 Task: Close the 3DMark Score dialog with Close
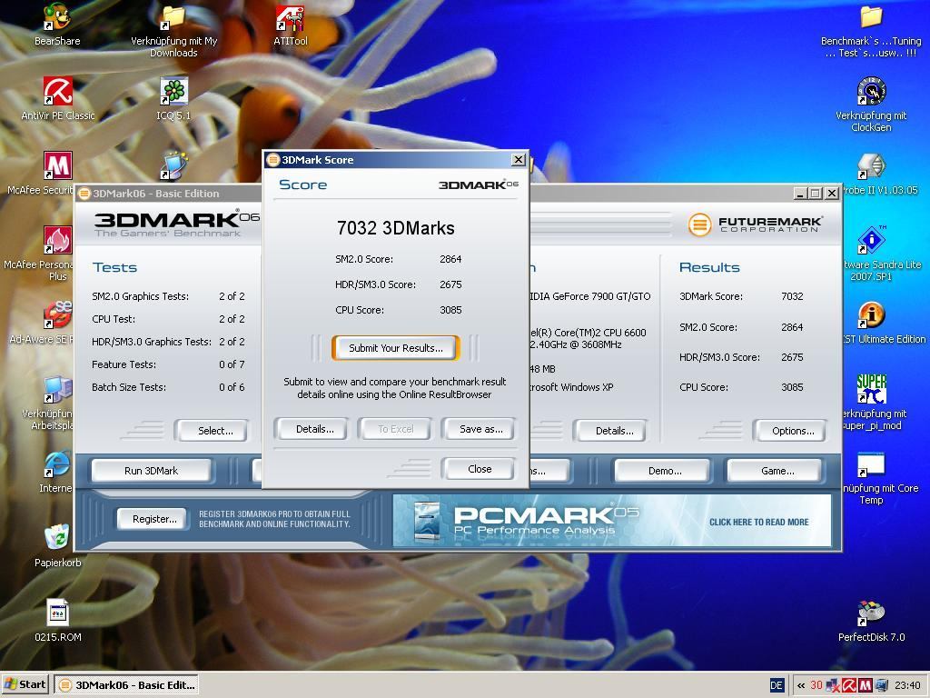(480, 470)
